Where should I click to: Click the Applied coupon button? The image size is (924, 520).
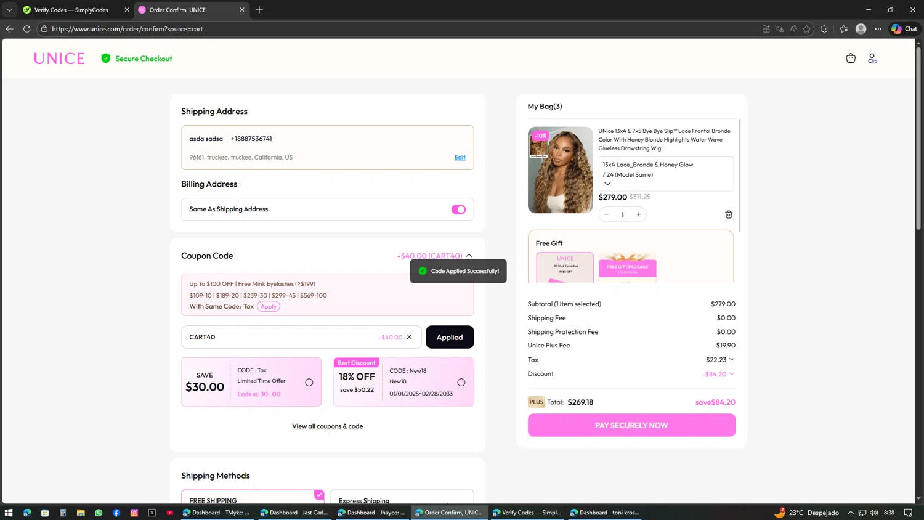tap(450, 337)
